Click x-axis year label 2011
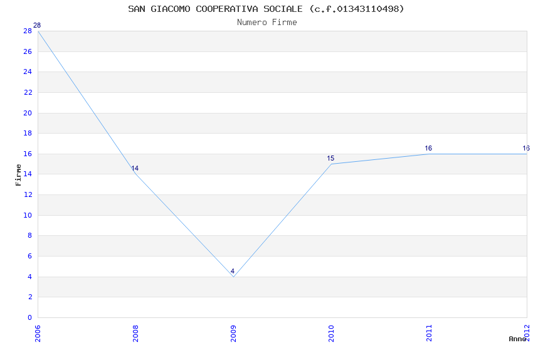Screen dimensions: 533x345 [x=430, y=334]
